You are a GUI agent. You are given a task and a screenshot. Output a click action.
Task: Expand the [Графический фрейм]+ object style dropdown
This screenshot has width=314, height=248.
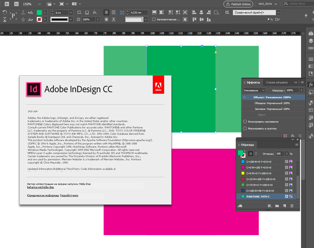tap(278, 12)
